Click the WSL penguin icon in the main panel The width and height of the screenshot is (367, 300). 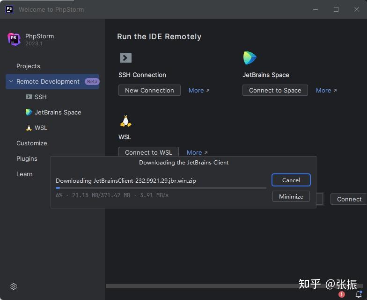click(125, 121)
